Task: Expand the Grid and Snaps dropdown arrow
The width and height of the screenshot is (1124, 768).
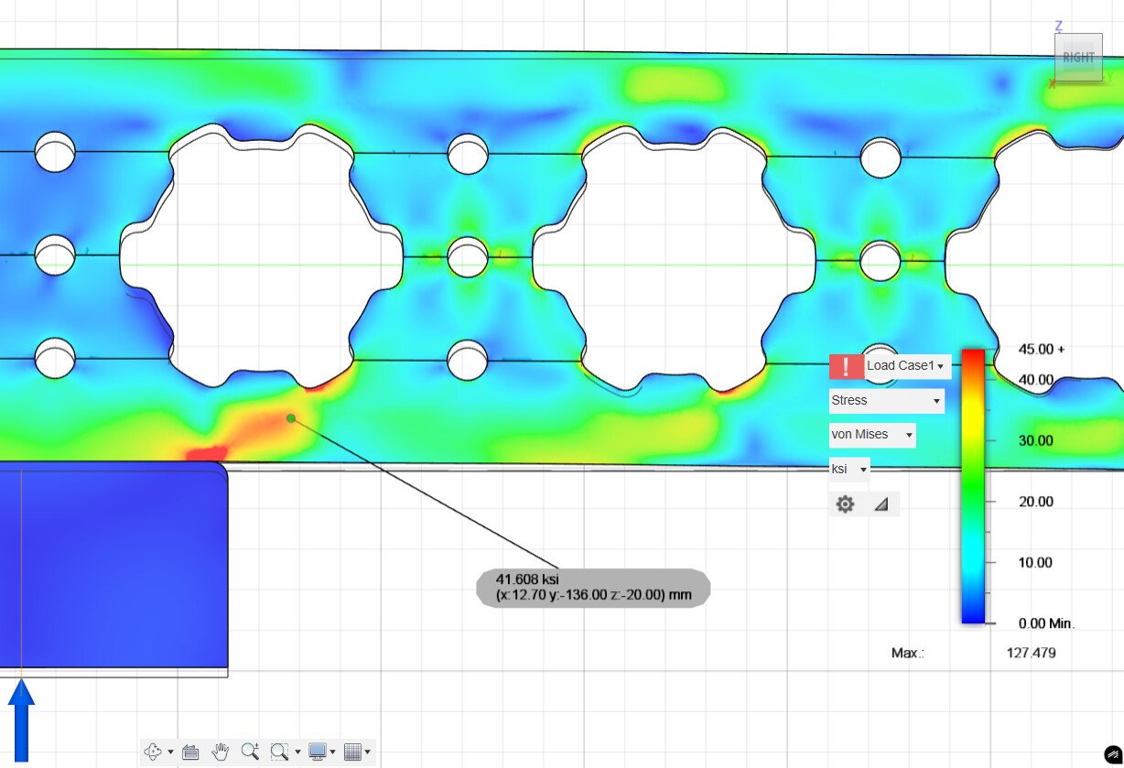Action: pos(368,753)
